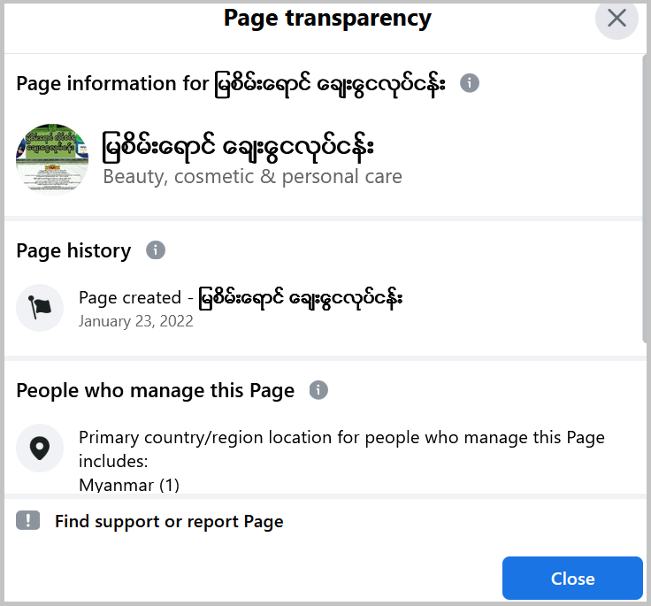
Task: Click the Page created entry text
Action: click(x=241, y=298)
